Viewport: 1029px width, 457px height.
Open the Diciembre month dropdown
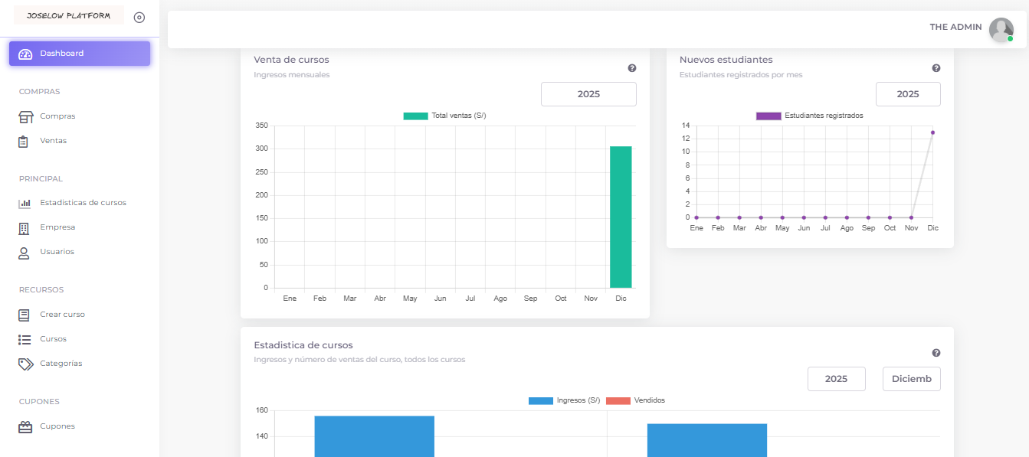click(x=911, y=379)
